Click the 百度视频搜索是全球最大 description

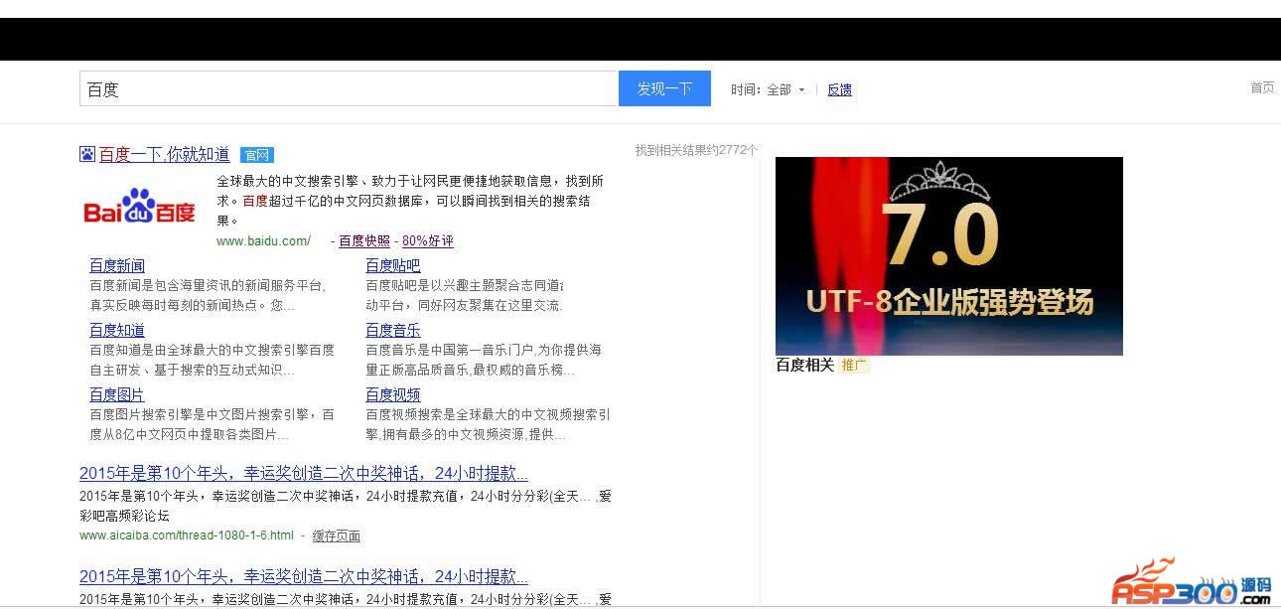(x=489, y=424)
